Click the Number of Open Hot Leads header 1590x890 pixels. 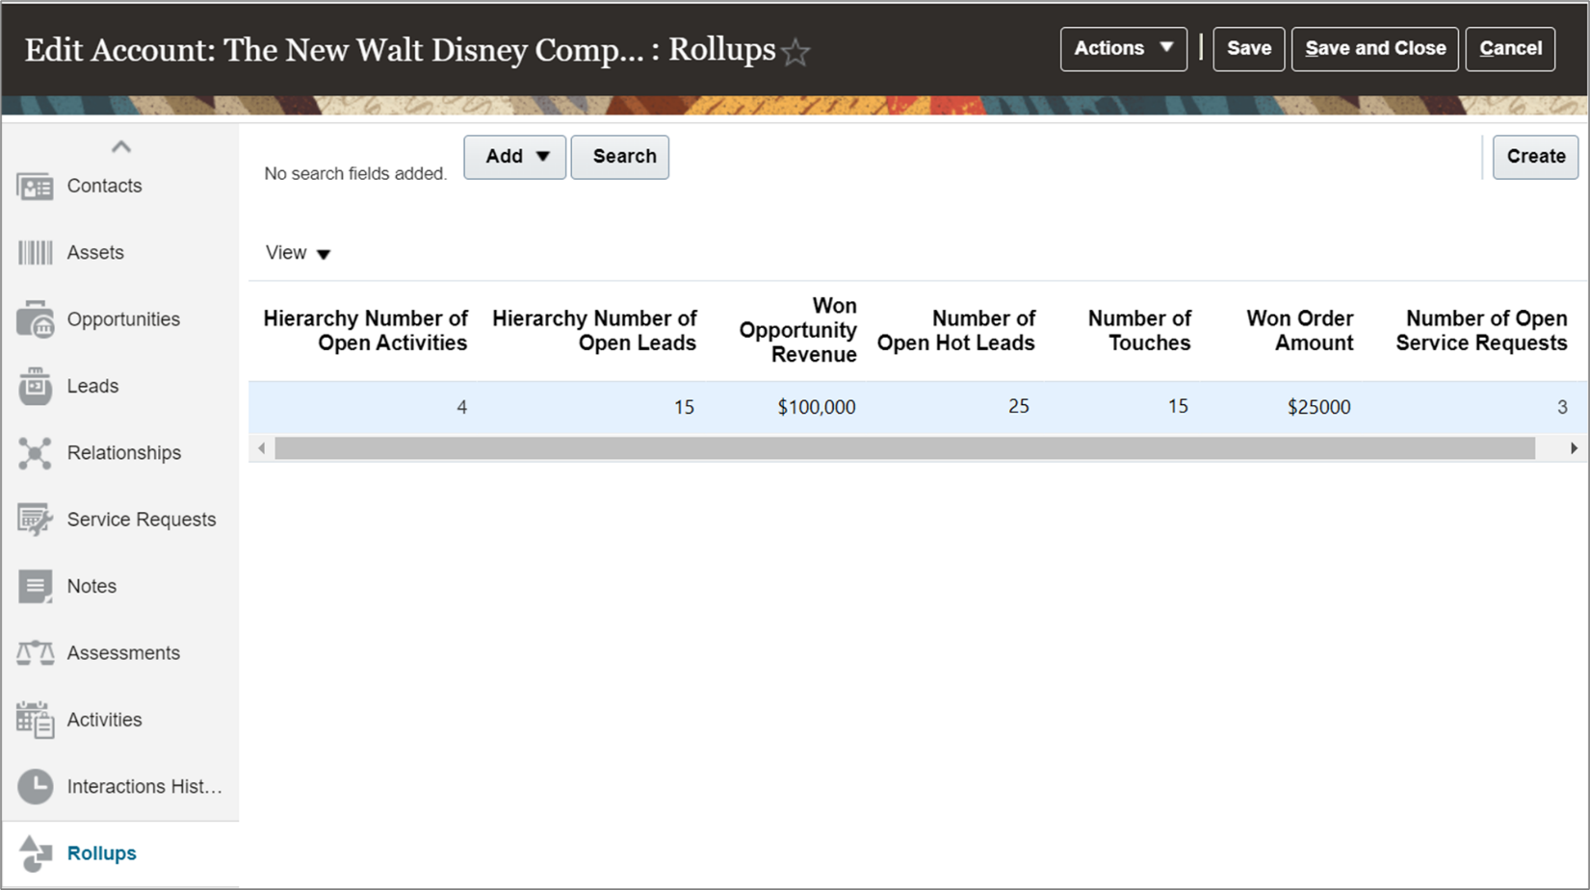[x=955, y=331]
